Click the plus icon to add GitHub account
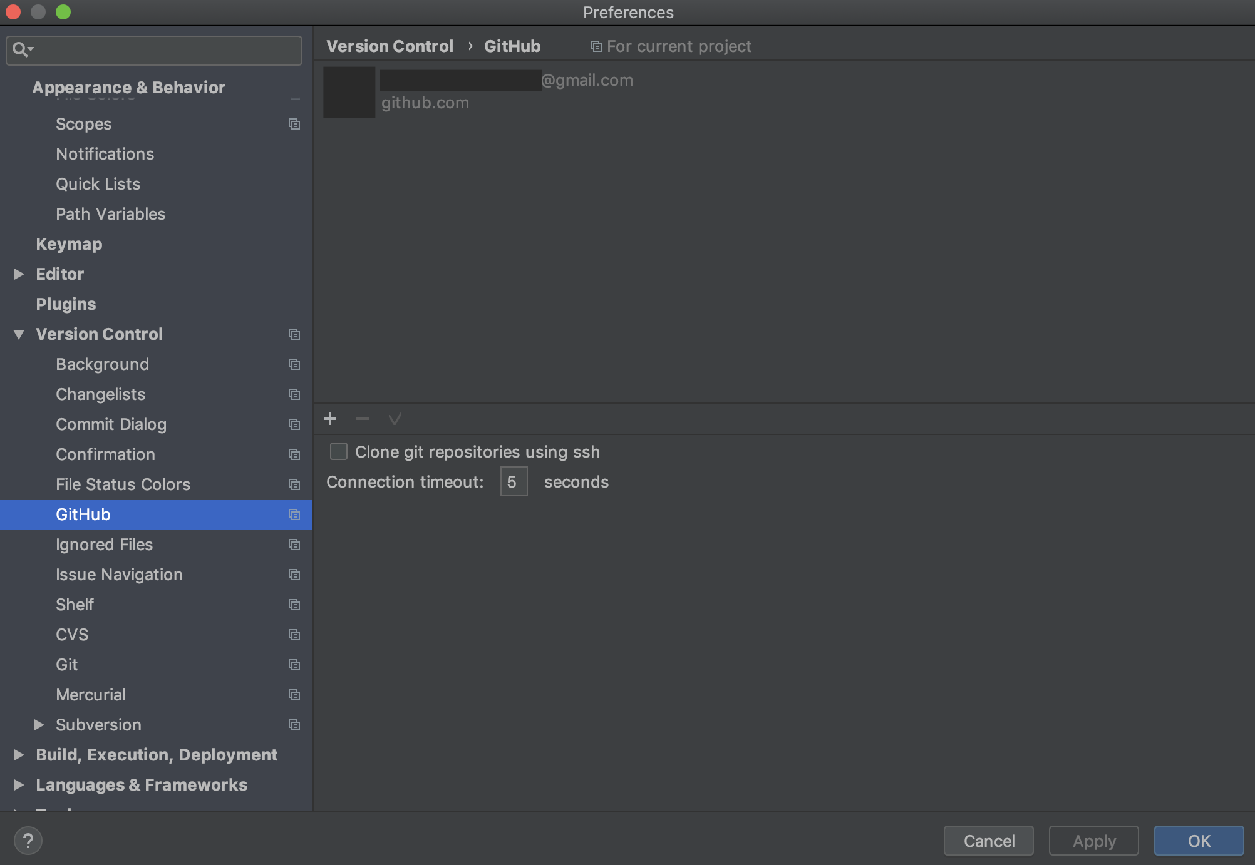This screenshot has width=1255, height=865. click(x=330, y=419)
